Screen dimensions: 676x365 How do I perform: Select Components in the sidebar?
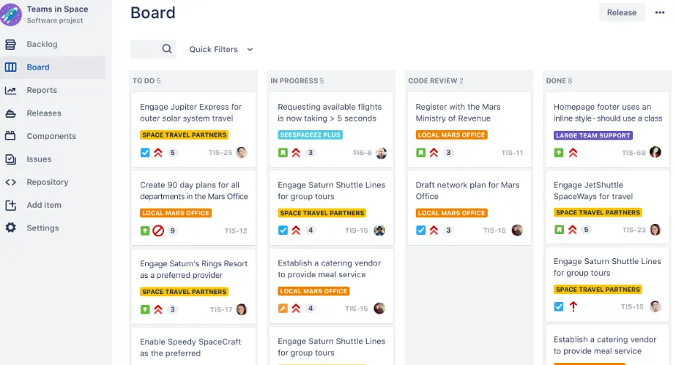pos(51,136)
